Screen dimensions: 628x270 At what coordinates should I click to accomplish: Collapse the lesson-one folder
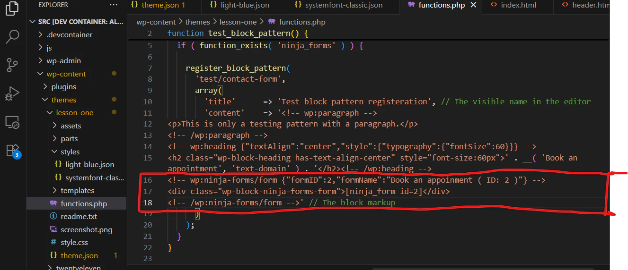pos(50,113)
